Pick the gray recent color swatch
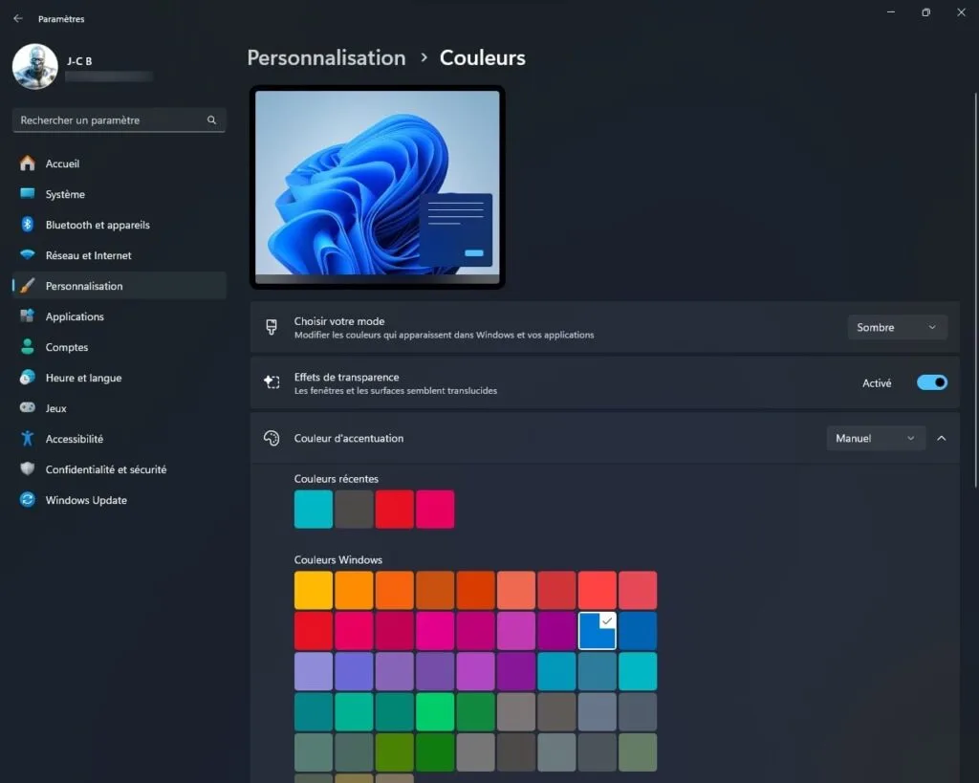 click(354, 509)
